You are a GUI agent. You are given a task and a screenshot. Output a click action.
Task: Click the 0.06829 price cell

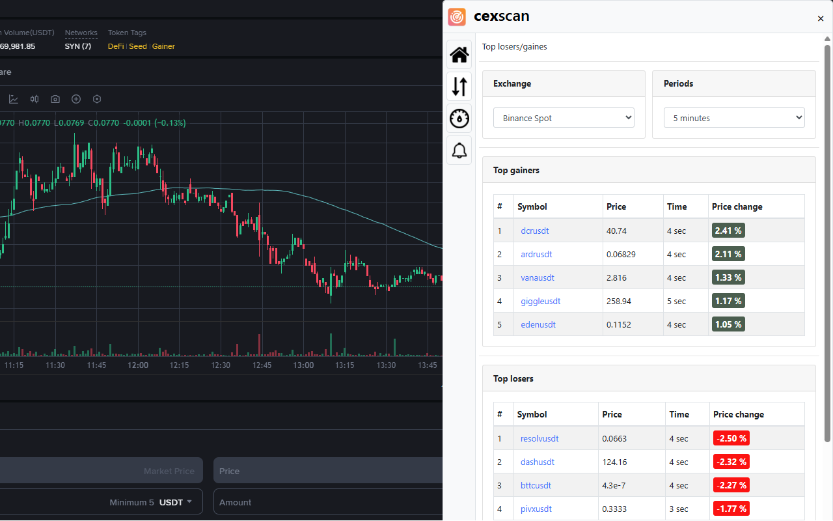pyautogui.click(x=633, y=254)
